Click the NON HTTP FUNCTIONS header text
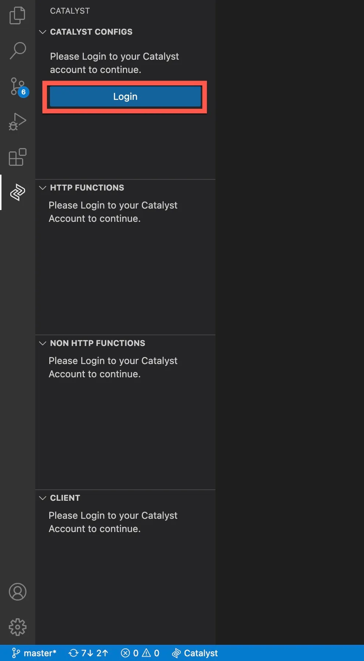Viewport: 364px width, 661px height. click(x=97, y=343)
